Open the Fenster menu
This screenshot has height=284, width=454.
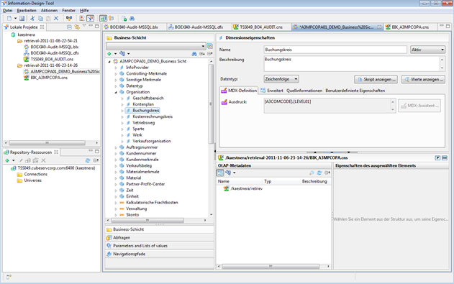click(x=68, y=10)
